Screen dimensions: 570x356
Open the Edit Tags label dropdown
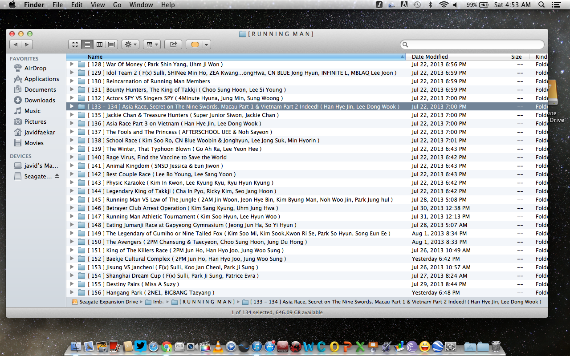[198, 44]
